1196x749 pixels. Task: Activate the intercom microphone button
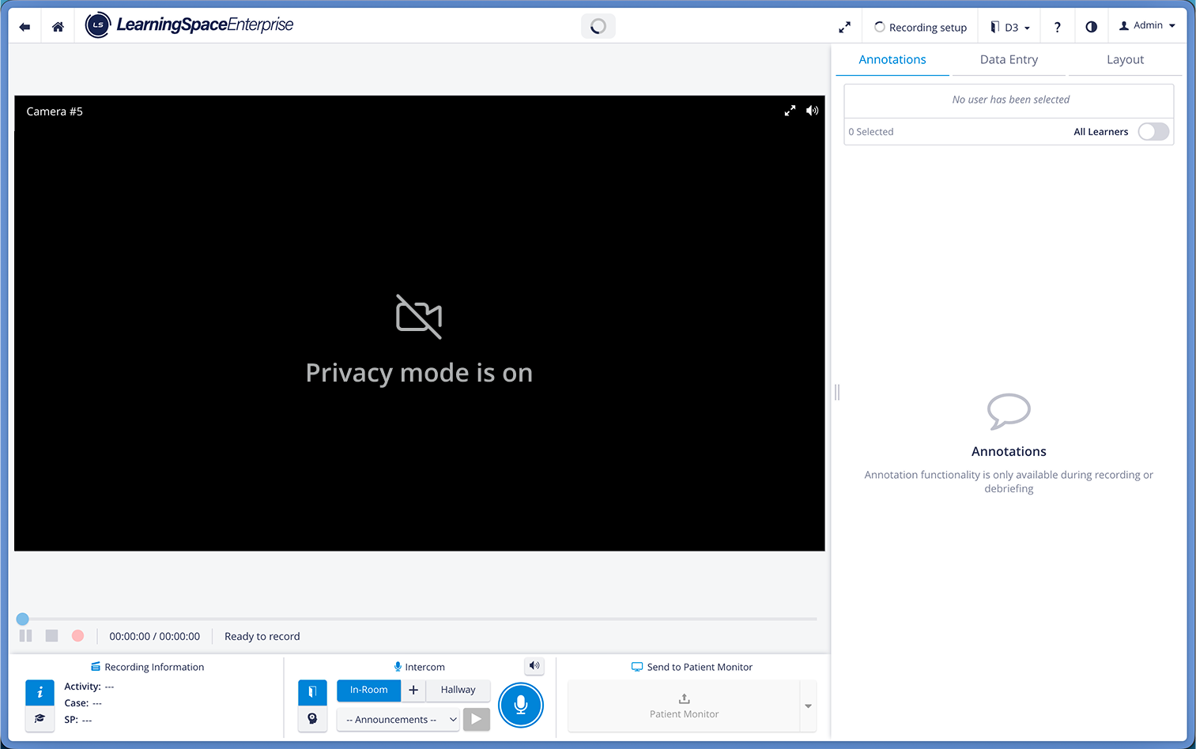pos(521,705)
